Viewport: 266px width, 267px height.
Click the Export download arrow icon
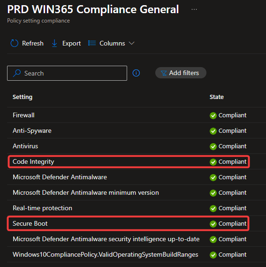click(x=54, y=43)
